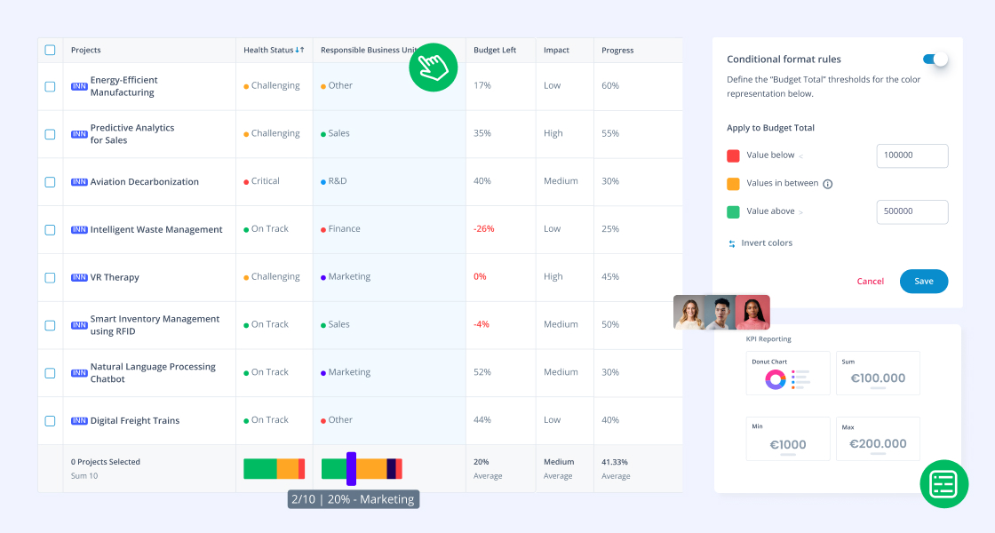The width and height of the screenshot is (995, 533).
Task: Save the conditional format rules
Action: 923,282
